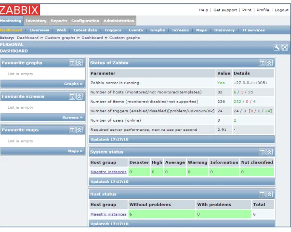Viewport: 291px width, 232px height.
Task: Go to first Custom graphs history breadcrumb
Action: pyautogui.click(x=60, y=38)
